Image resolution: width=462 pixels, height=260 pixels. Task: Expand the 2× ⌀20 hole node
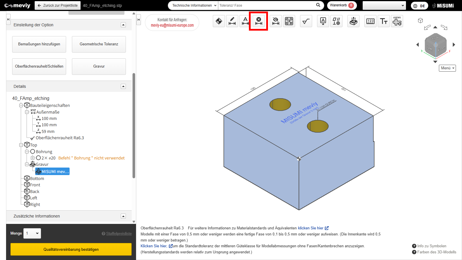tap(33, 158)
